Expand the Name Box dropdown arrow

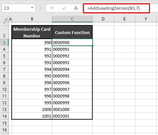(x=32, y=8)
